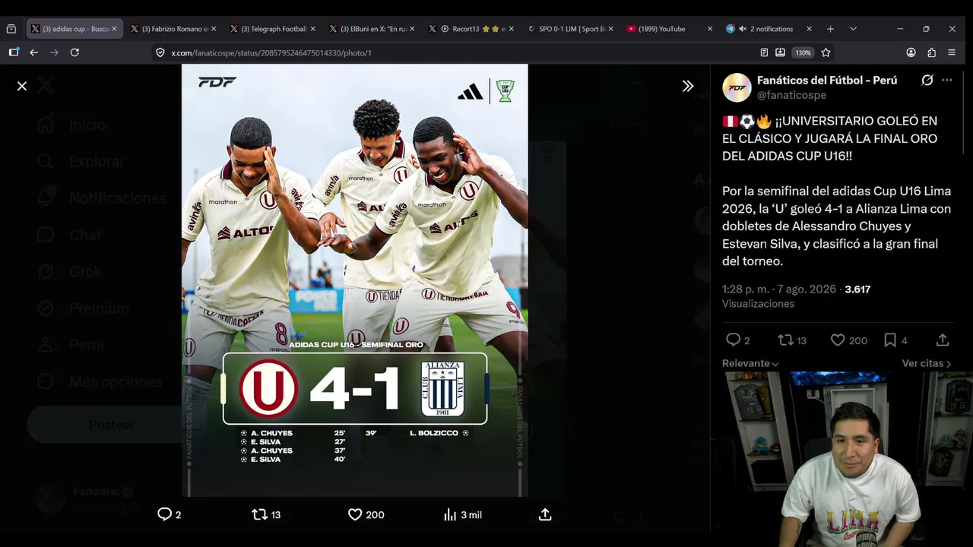This screenshot has width=973, height=547.
Task: Open a new browser tab
Action: [x=830, y=29]
